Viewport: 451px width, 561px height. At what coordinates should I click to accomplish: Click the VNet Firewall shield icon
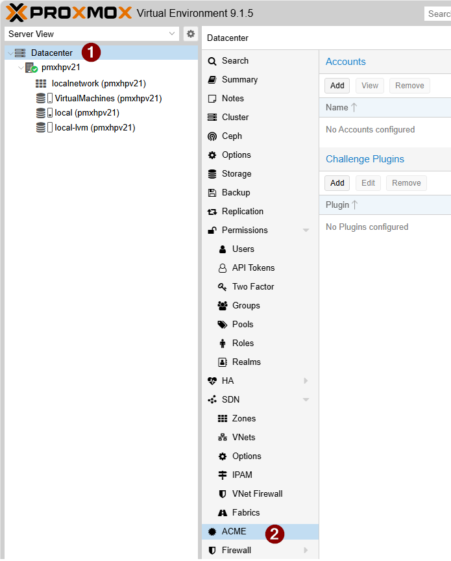tap(222, 494)
